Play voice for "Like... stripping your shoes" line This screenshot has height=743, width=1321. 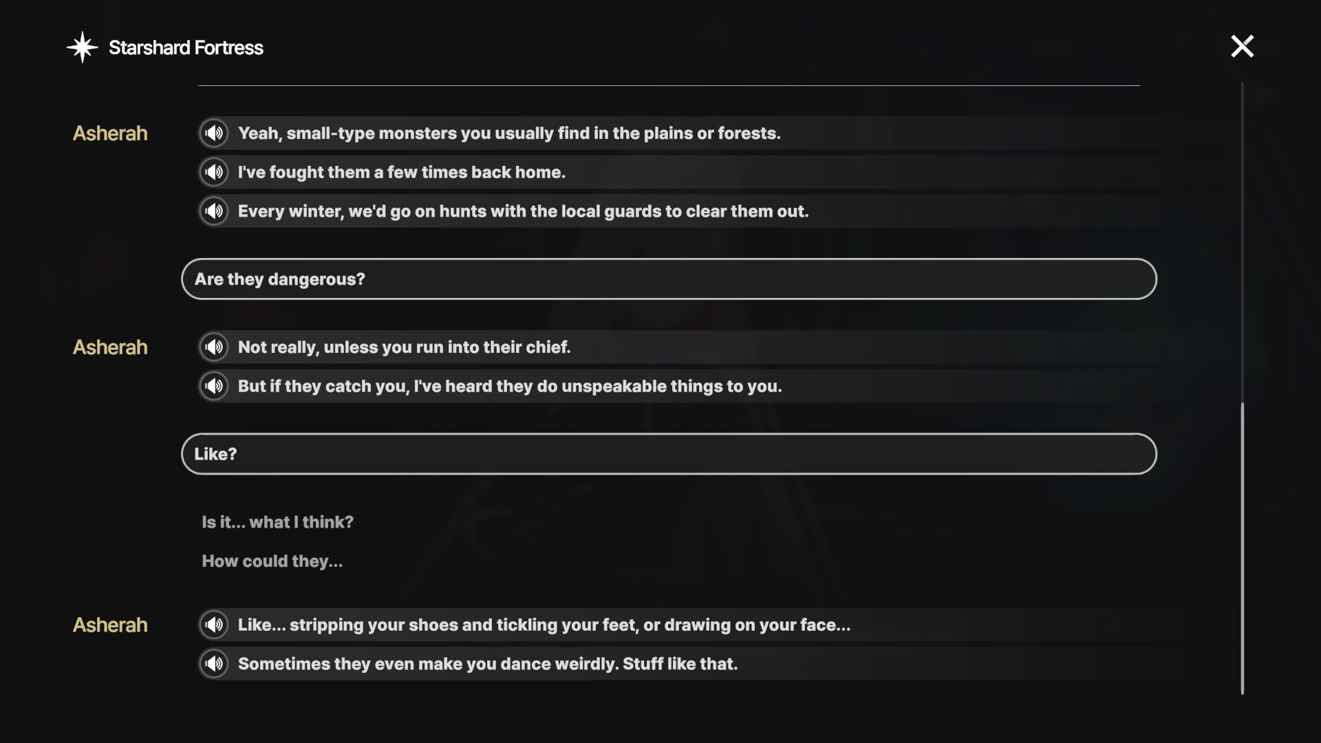point(214,625)
